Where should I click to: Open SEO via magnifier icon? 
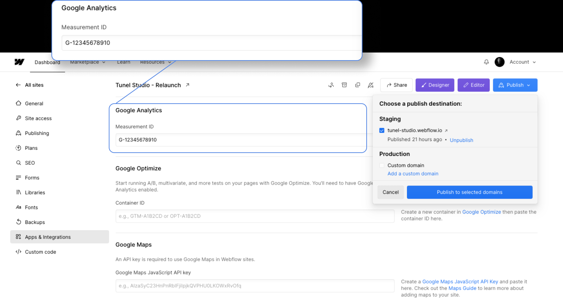tap(18, 163)
